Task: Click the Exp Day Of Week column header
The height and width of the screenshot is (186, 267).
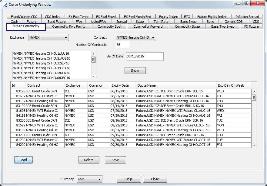Action: 234,85
